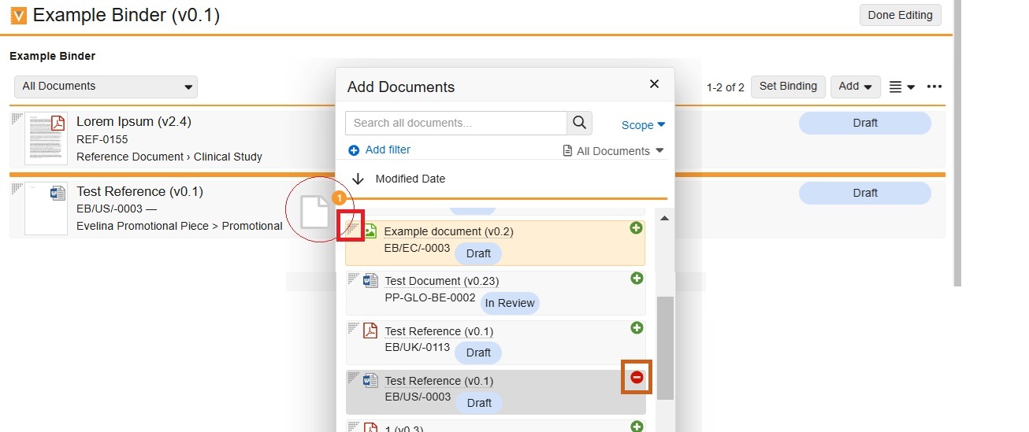Expand the Scope dropdown
1029x432 pixels.
tap(643, 125)
